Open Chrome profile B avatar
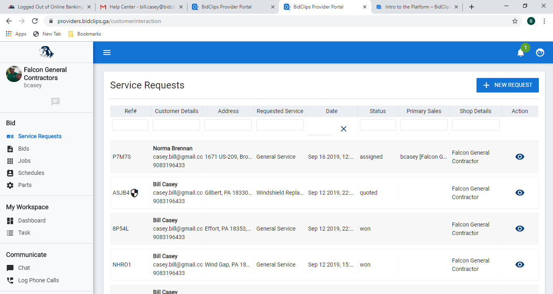This screenshot has height=294, width=553. click(x=531, y=21)
